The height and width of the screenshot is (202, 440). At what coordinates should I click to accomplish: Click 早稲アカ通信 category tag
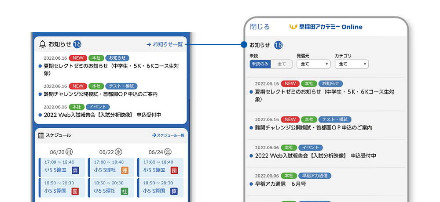pos(315,176)
